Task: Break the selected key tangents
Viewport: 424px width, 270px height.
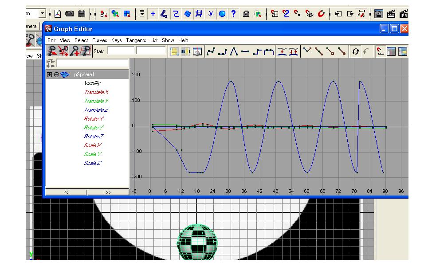Action: click(307, 51)
